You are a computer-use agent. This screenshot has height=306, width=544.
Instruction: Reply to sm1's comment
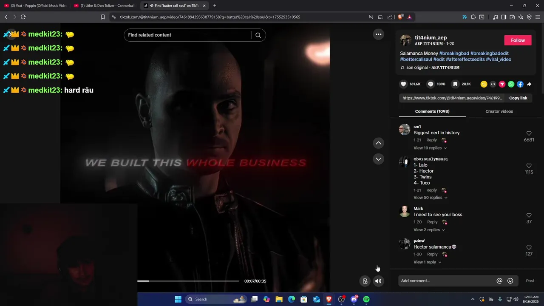tap(431, 140)
